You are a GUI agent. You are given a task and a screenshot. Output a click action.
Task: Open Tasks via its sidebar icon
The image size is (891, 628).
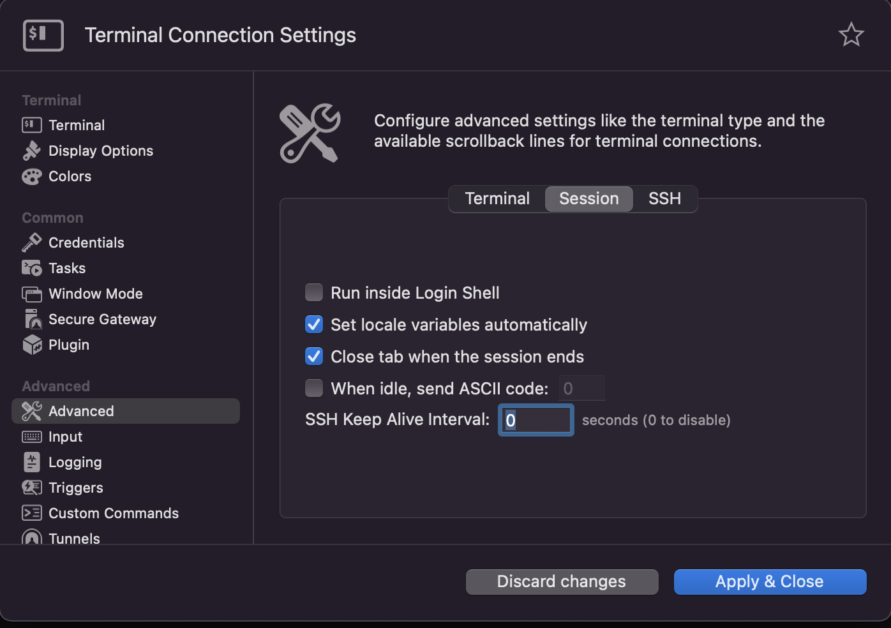point(31,268)
